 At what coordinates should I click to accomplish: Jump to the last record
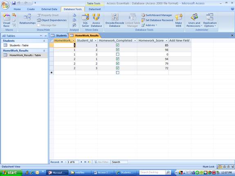click(x=85, y=162)
